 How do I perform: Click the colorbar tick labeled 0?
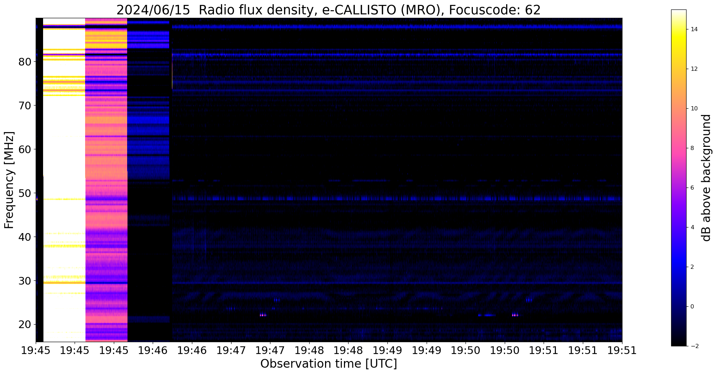click(692, 307)
